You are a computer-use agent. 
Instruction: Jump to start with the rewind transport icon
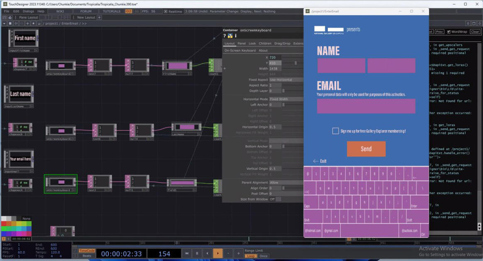pyautogui.click(x=187, y=253)
